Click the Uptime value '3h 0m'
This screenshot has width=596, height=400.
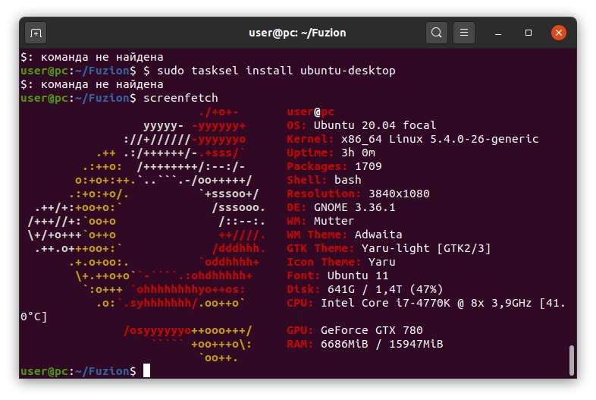(x=358, y=153)
